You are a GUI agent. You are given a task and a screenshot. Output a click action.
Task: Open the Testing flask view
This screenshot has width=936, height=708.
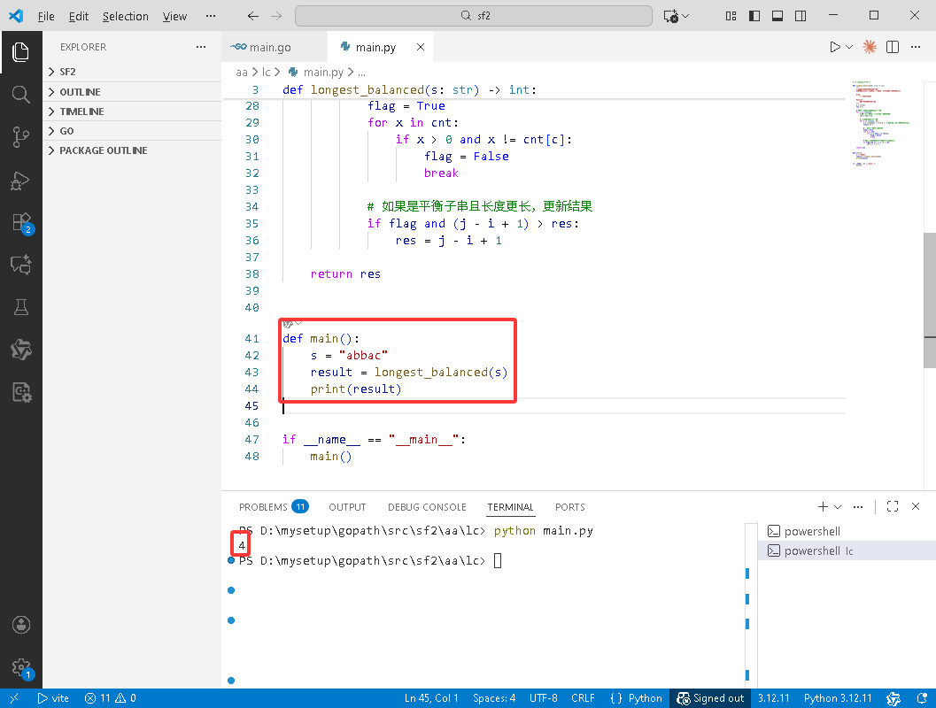coord(21,307)
